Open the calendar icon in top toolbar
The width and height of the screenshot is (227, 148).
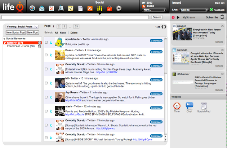[52, 8]
